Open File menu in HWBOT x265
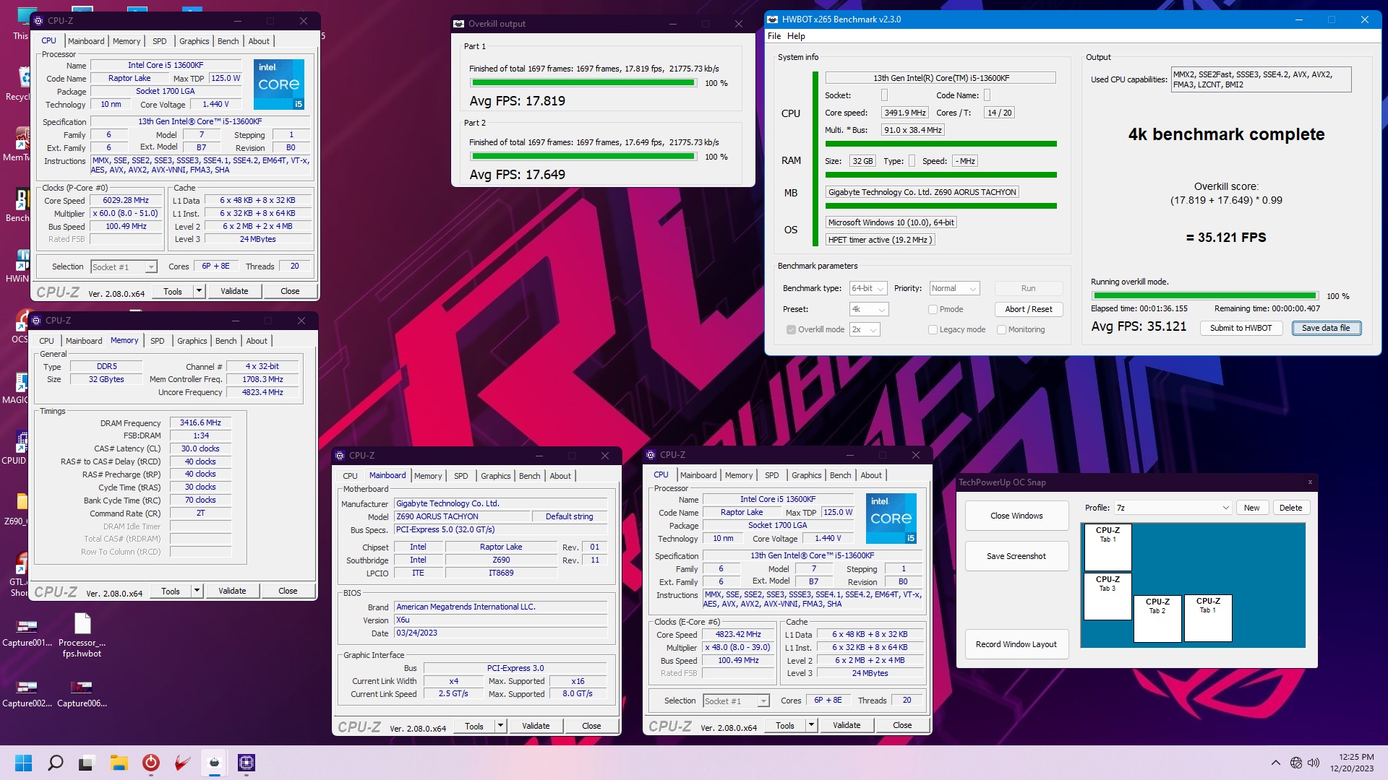This screenshot has width=1388, height=780. [774, 36]
